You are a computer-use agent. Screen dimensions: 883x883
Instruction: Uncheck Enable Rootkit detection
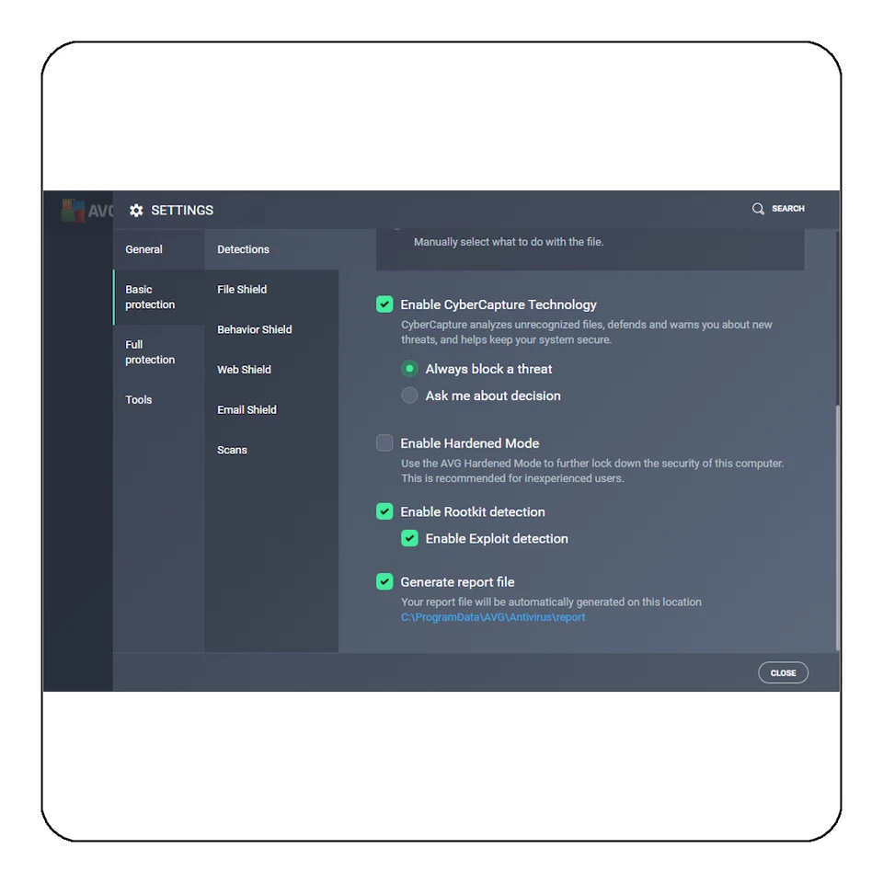click(384, 511)
